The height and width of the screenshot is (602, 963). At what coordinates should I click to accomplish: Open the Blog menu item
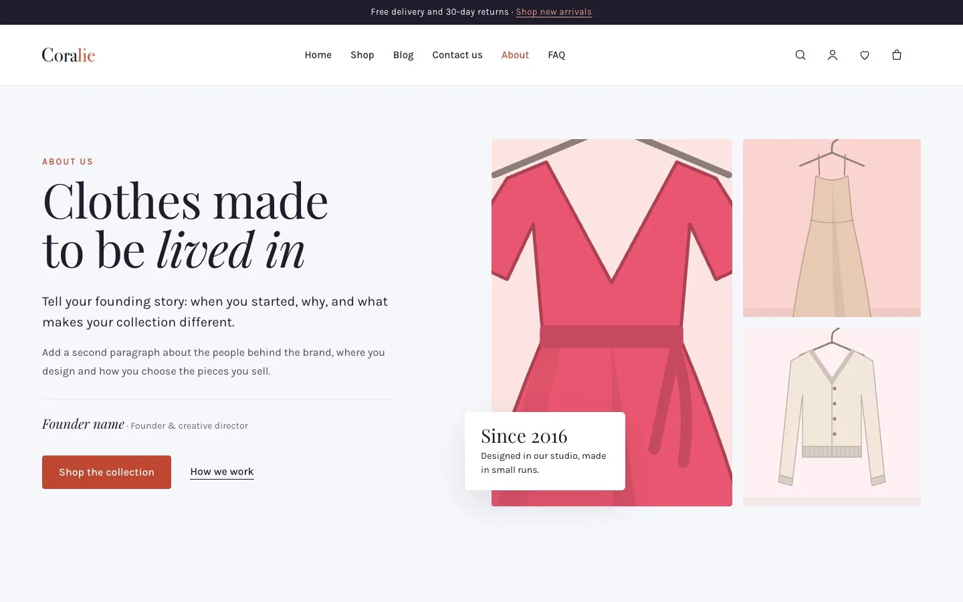tap(403, 55)
